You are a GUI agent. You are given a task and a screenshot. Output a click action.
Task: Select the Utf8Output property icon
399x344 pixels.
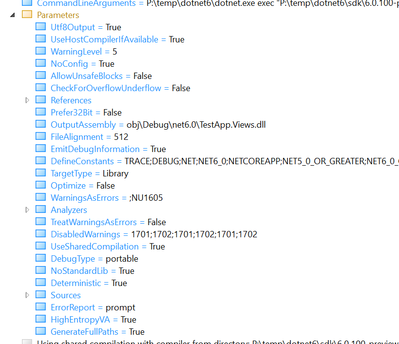pyautogui.click(x=40, y=27)
